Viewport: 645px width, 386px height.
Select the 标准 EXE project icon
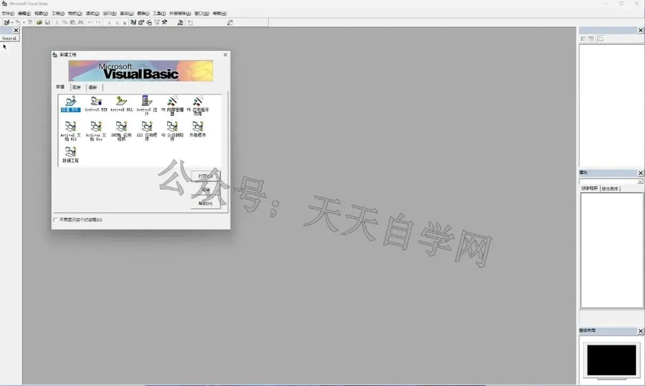70,104
